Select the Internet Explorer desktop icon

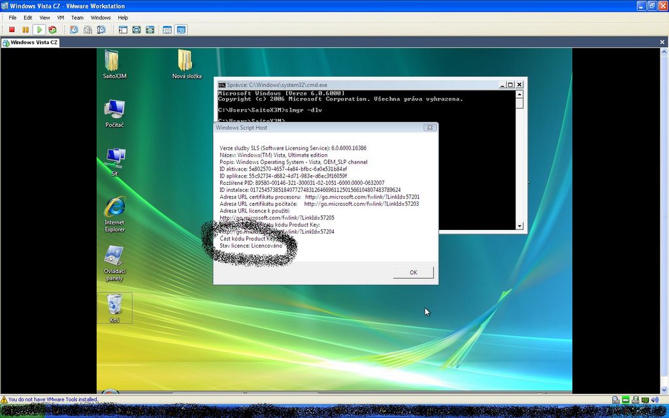point(114,214)
